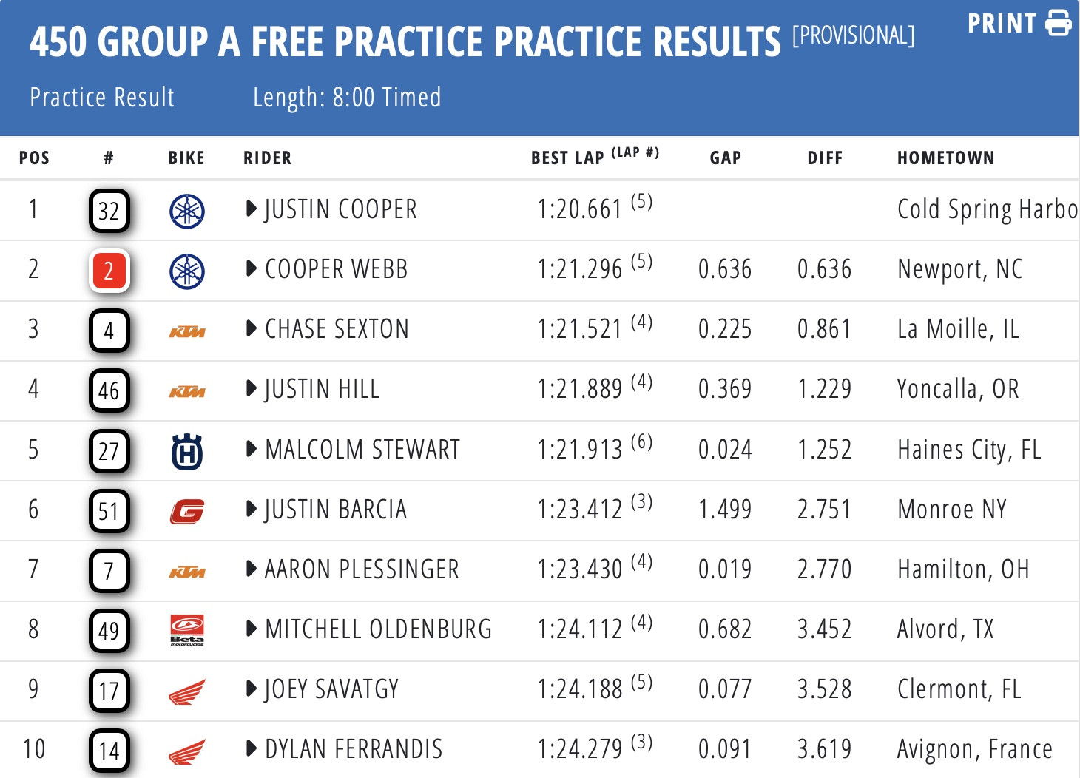This screenshot has width=1080, height=778.
Task: Click the PRINT printer icon
Action: [x=1058, y=23]
